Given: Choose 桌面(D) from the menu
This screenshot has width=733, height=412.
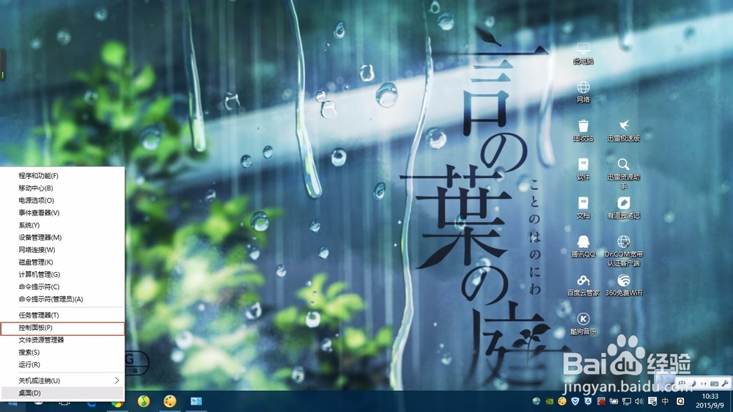Looking at the screenshot, I should click(x=62, y=393).
